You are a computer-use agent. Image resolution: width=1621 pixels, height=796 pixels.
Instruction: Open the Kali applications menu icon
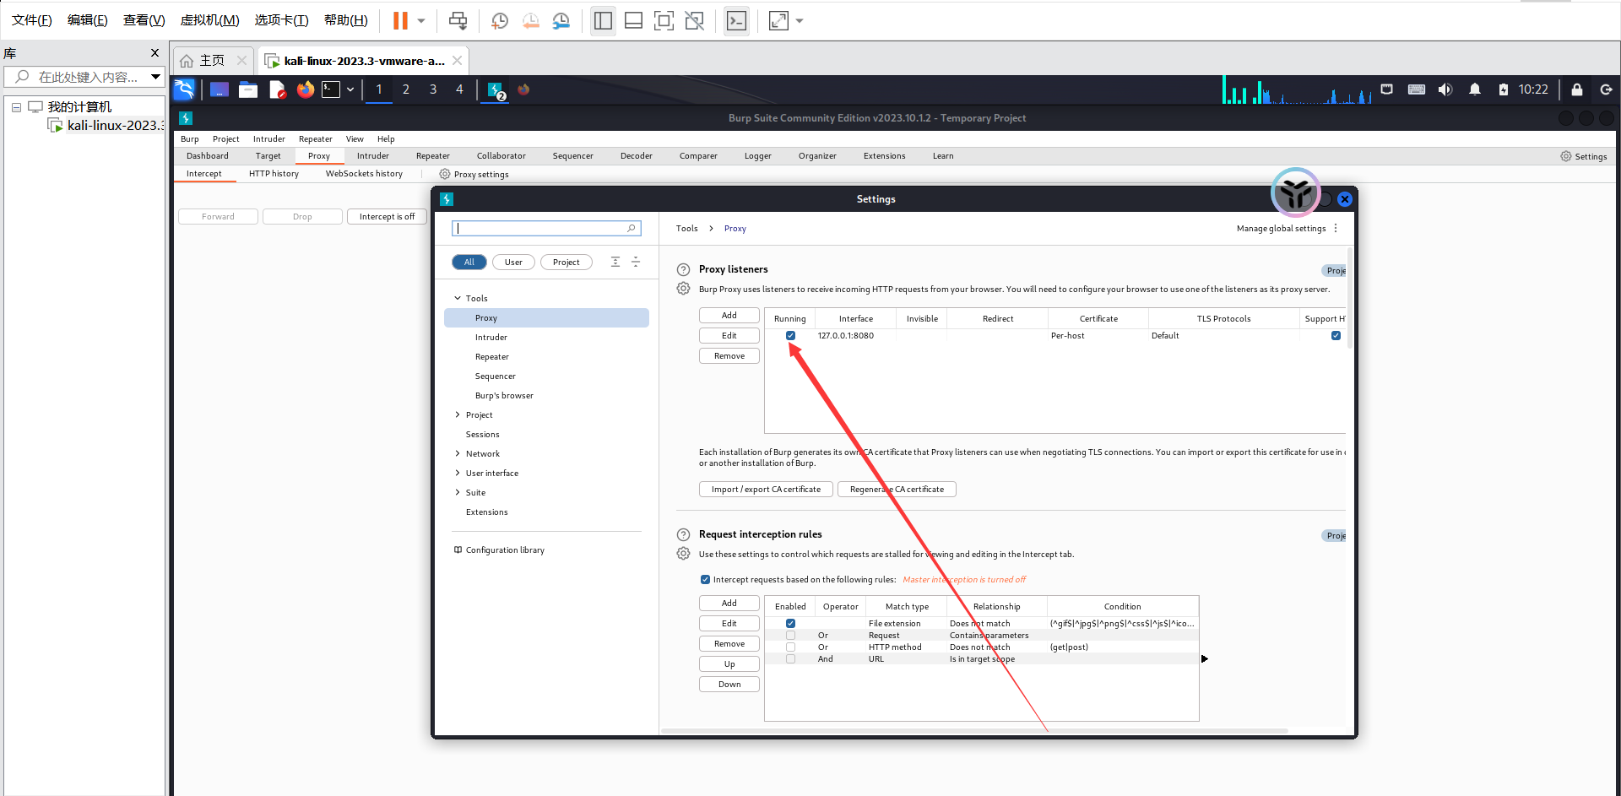click(x=184, y=89)
